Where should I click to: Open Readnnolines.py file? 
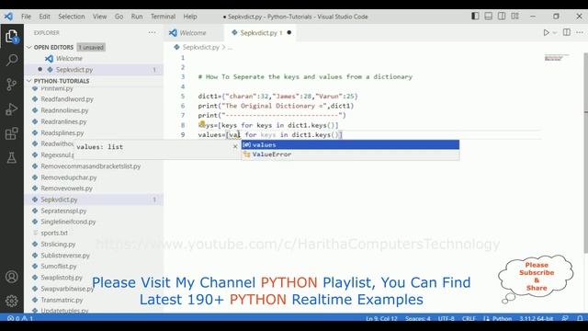pos(64,110)
